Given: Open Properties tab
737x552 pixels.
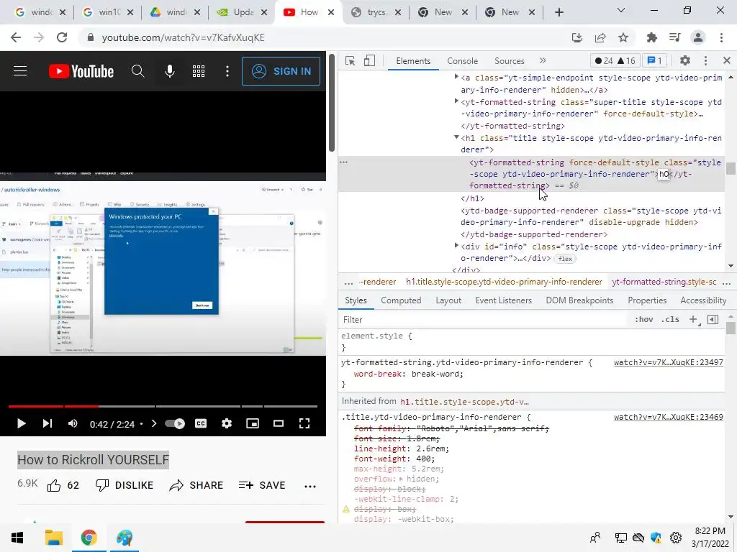Looking at the screenshot, I should [647, 300].
